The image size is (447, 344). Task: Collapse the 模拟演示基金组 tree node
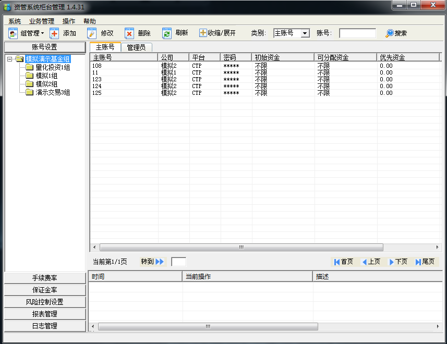click(x=10, y=59)
